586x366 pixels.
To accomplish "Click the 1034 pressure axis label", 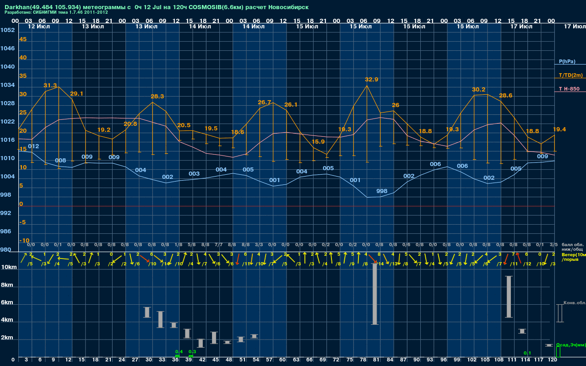I will click(x=7, y=85).
